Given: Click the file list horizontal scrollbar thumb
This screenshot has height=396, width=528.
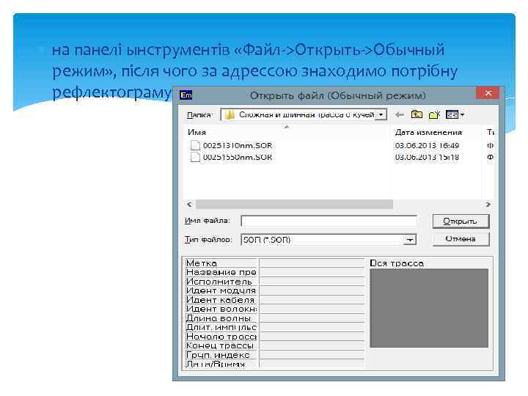Looking at the screenshot, I should [x=294, y=204].
